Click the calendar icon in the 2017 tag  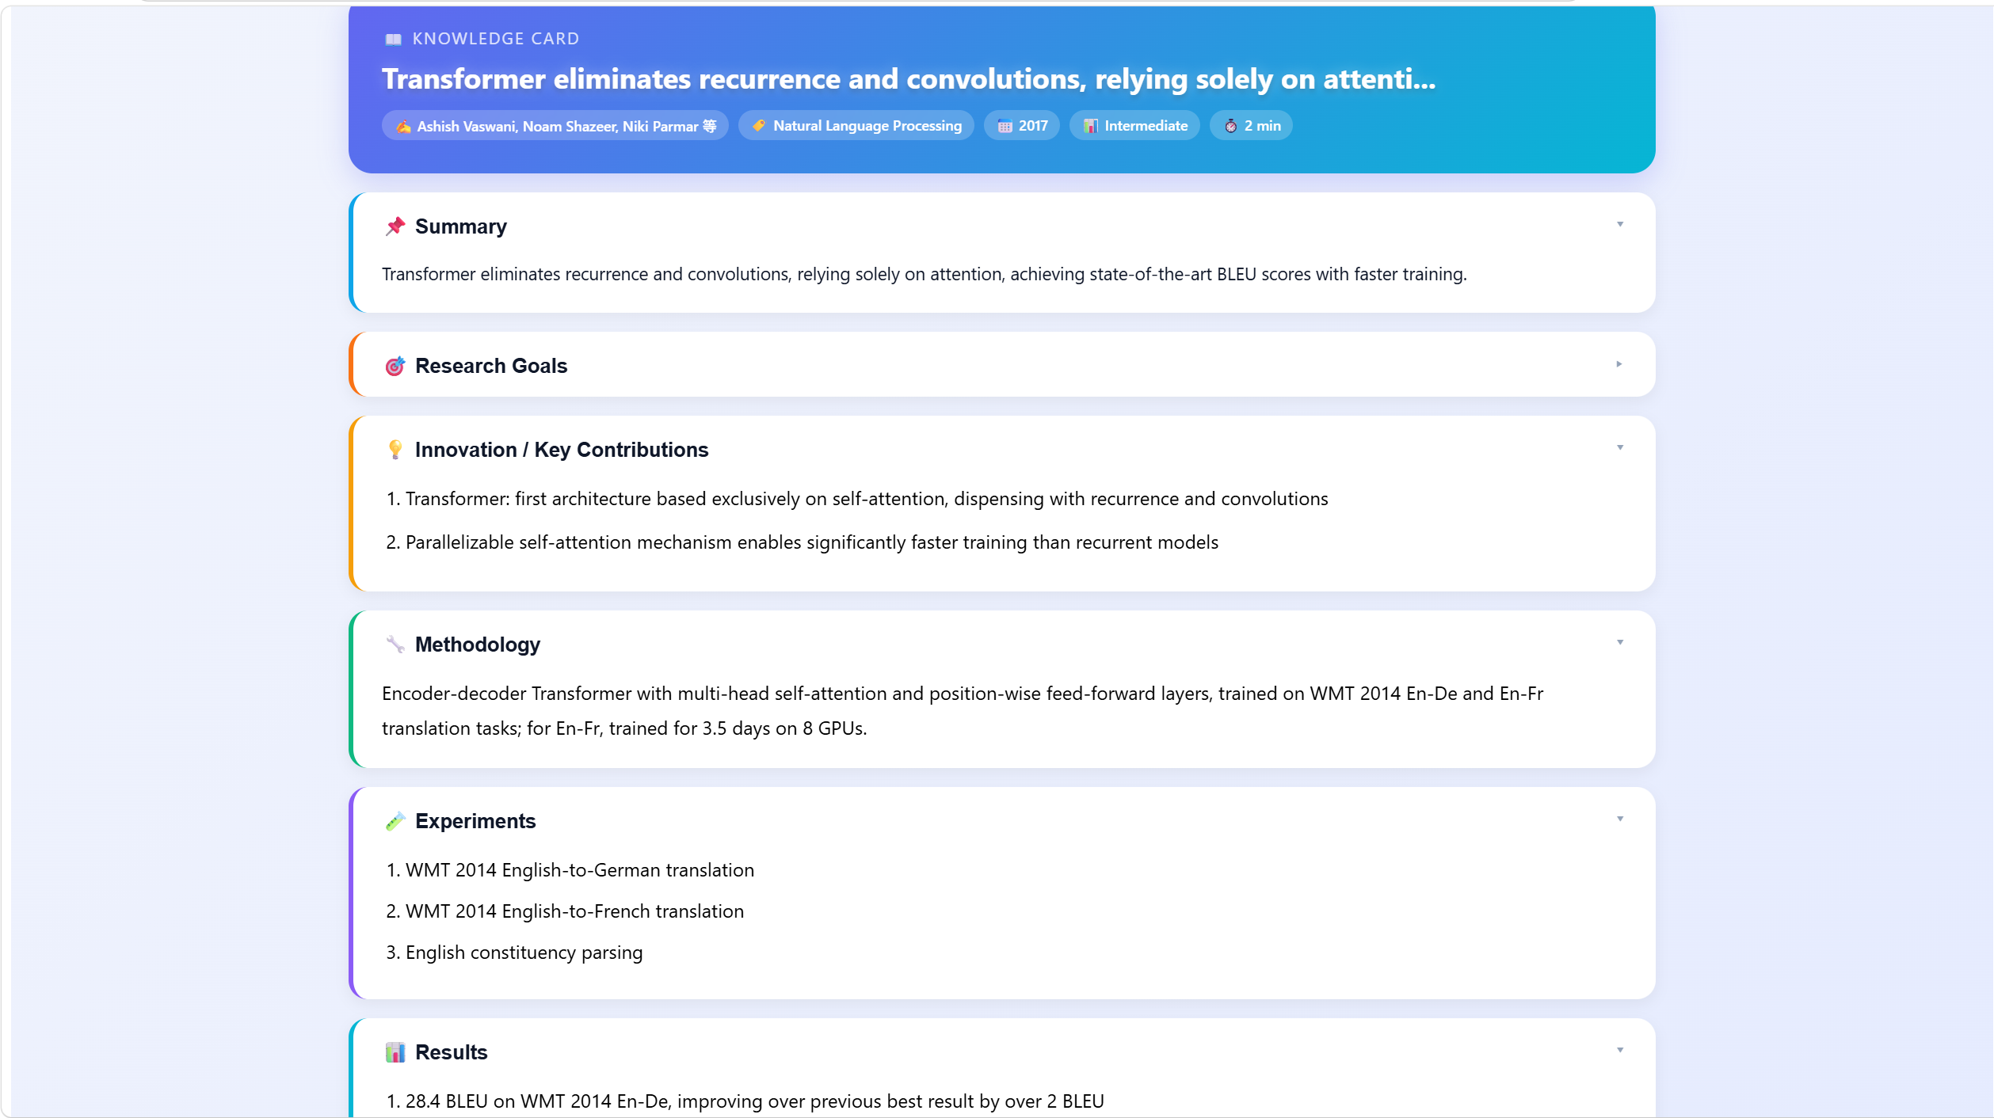click(1005, 126)
